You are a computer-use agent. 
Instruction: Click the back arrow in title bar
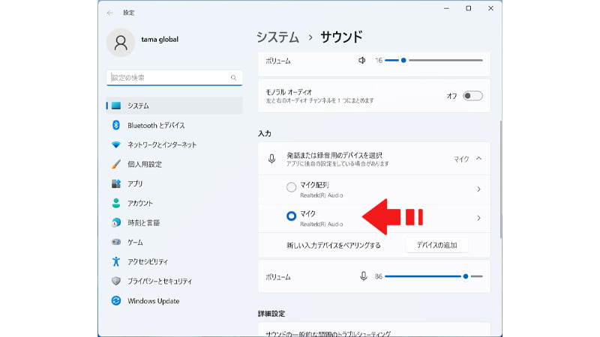(110, 12)
